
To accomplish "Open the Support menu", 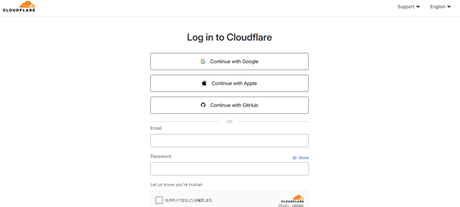I will click(406, 7).
